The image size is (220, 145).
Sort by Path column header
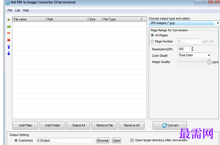67,19
